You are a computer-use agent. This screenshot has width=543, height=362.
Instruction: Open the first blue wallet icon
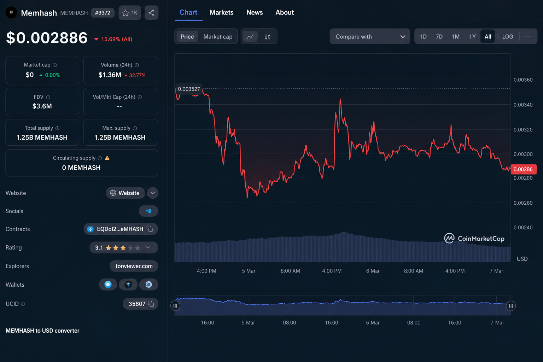[108, 285]
